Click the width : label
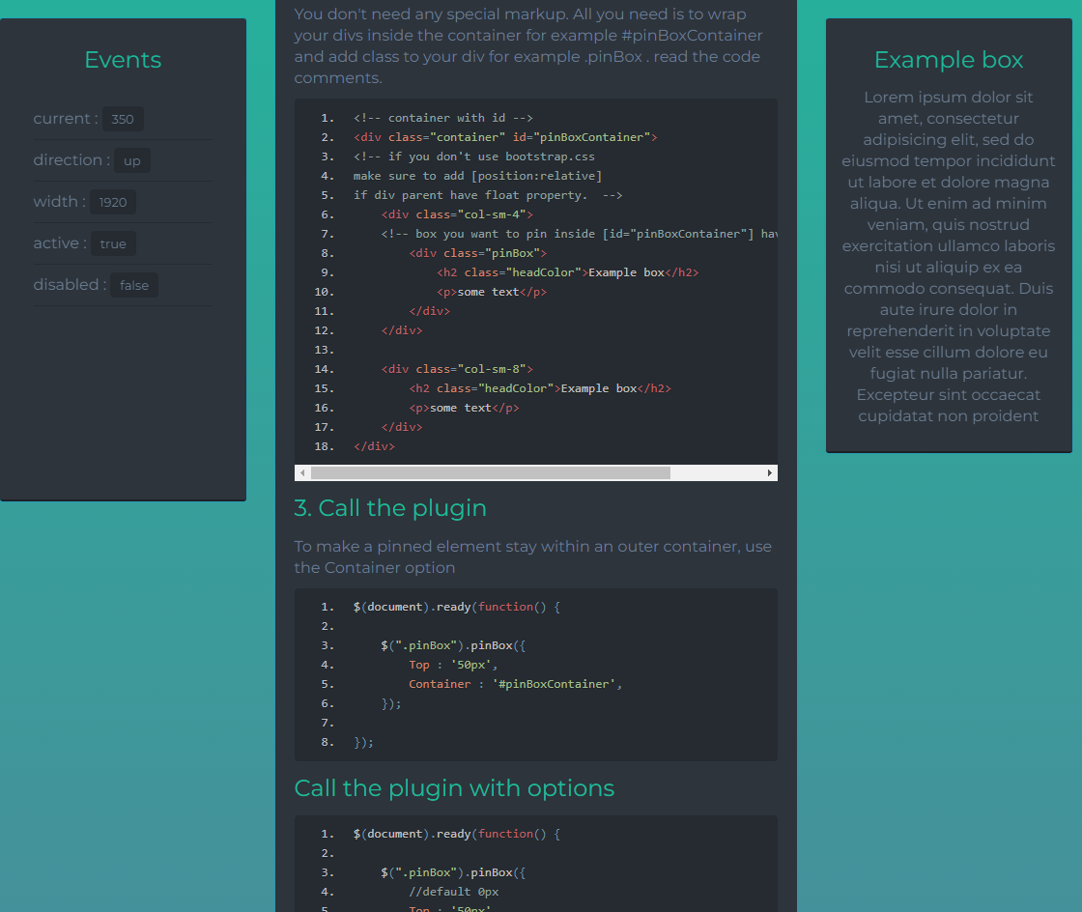 click(x=59, y=202)
